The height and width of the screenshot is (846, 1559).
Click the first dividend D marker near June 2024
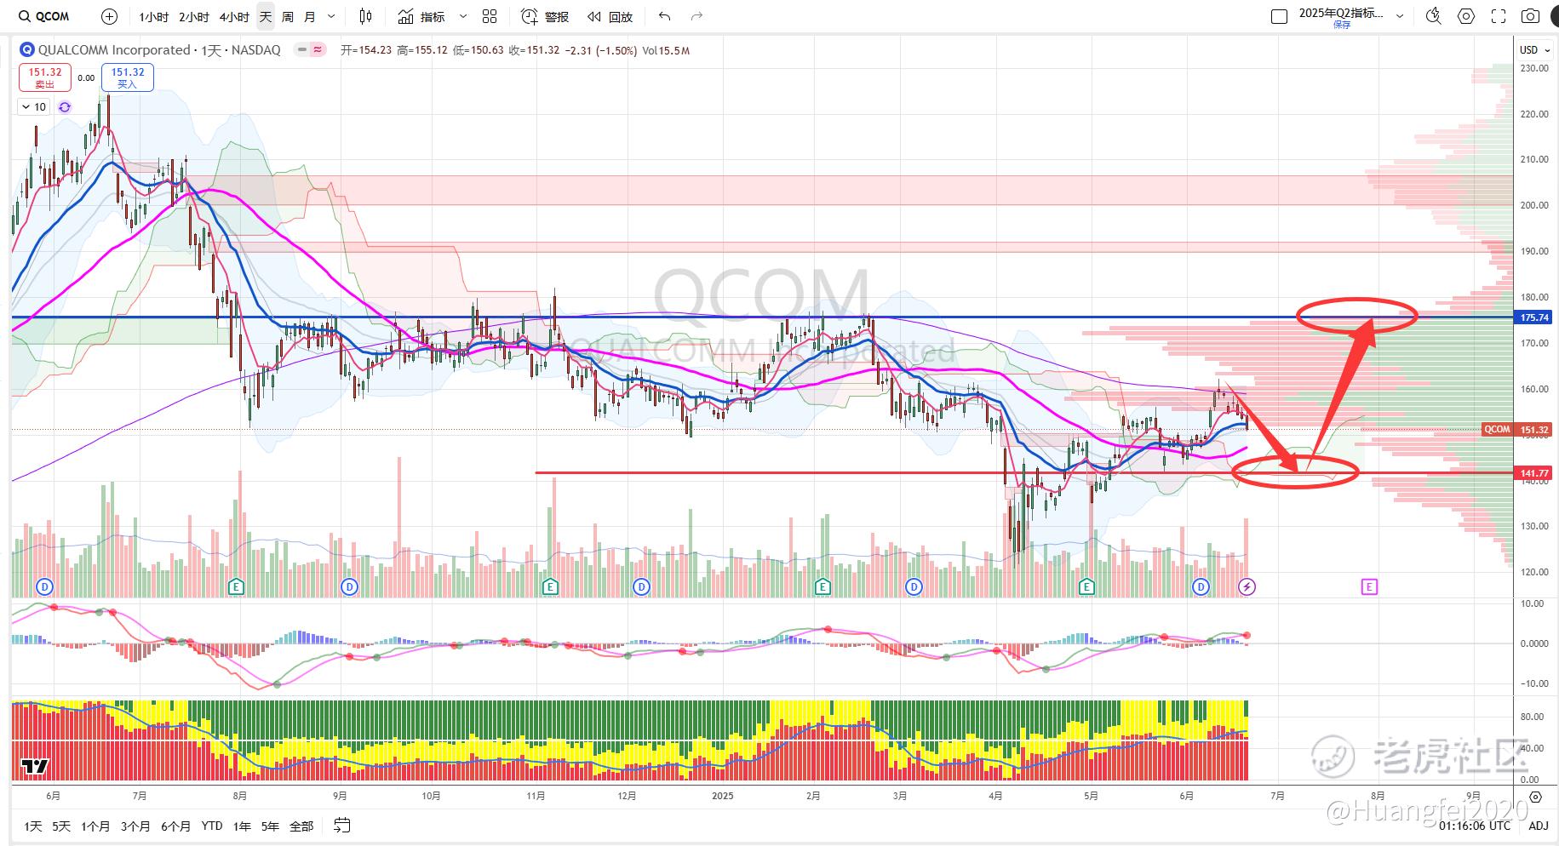[44, 586]
